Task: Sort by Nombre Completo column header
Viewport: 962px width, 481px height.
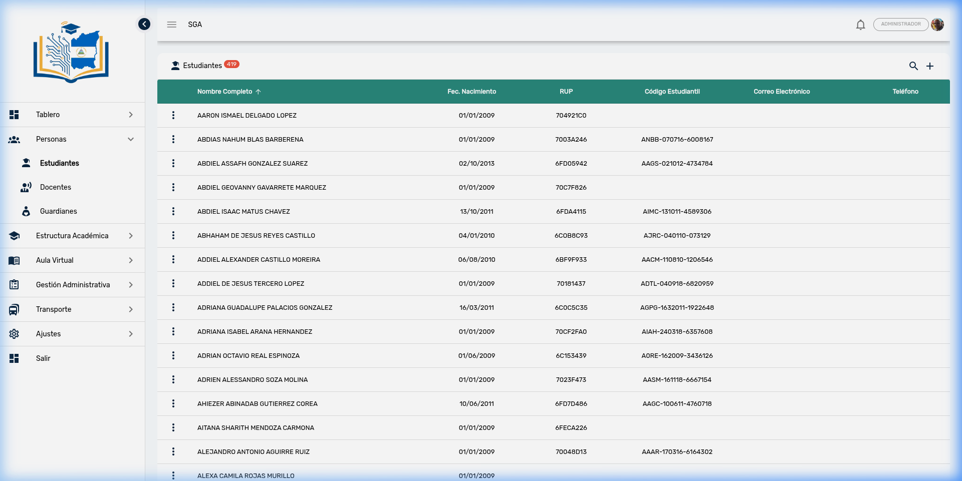Action: (x=225, y=92)
